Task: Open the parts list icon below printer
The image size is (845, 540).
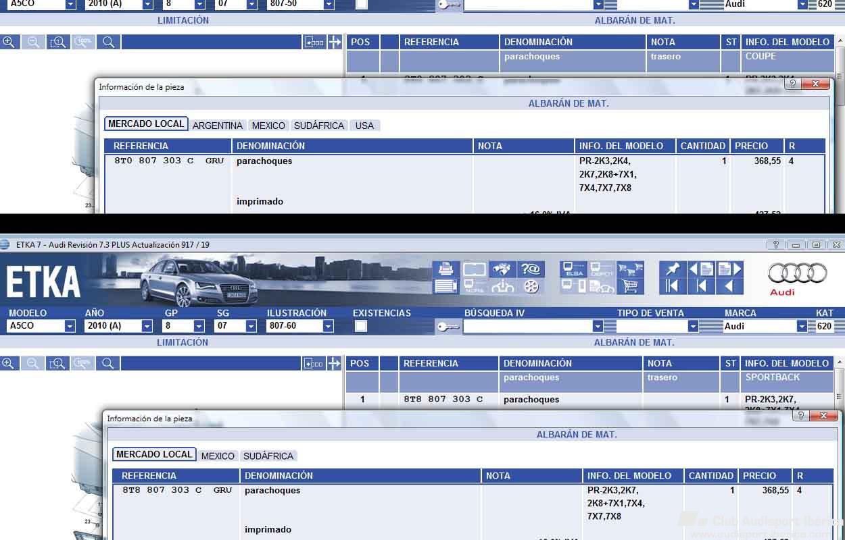Action: [x=446, y=286]
